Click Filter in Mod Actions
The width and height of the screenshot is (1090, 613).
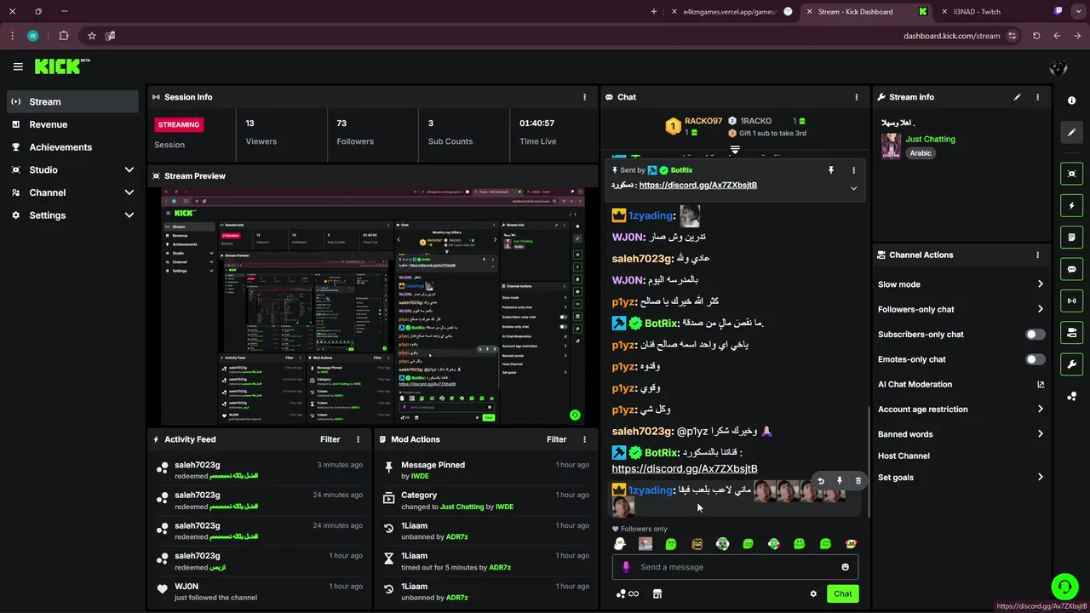point(556,439)
